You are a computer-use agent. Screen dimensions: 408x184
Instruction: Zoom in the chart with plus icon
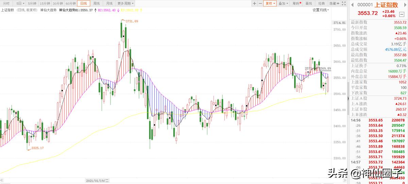(x=254, y=3)
